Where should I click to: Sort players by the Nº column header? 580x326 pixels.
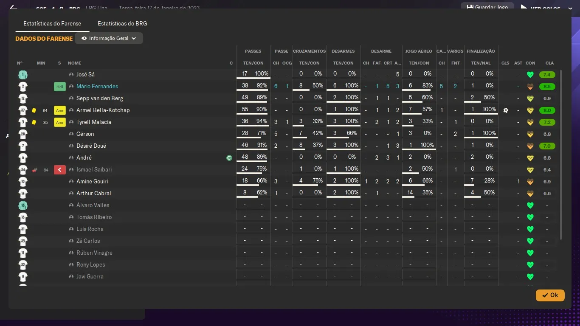20,63
